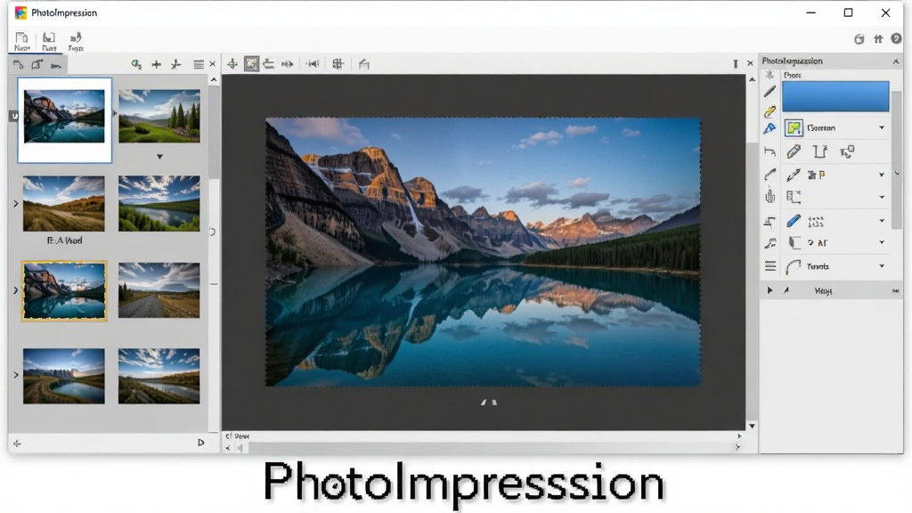Viewport: 912px width, 513px height.
Task: Open the dropdown in the bottom curve-icon row
Action: [x=882, y=266]
